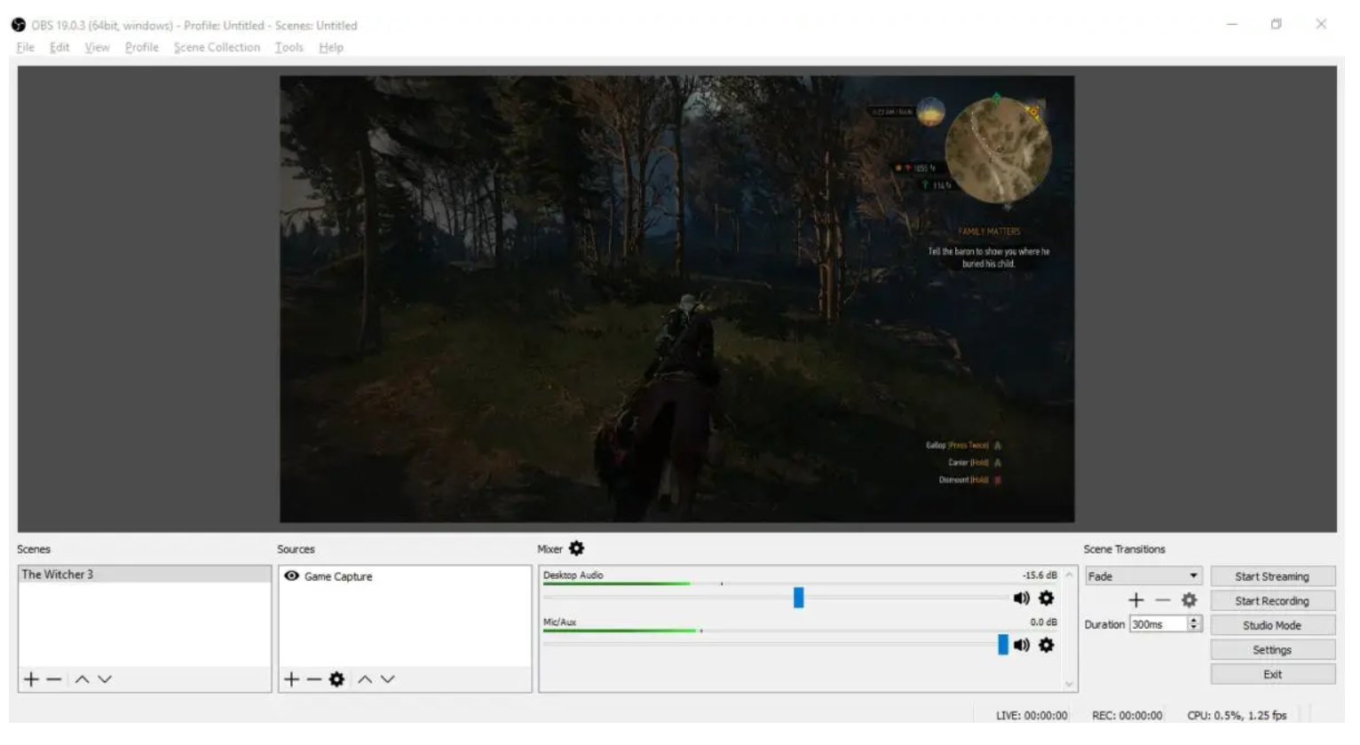Open Desktop Audio settings gear
The width and height of the screenshot is (1360, 745).
1047,599
